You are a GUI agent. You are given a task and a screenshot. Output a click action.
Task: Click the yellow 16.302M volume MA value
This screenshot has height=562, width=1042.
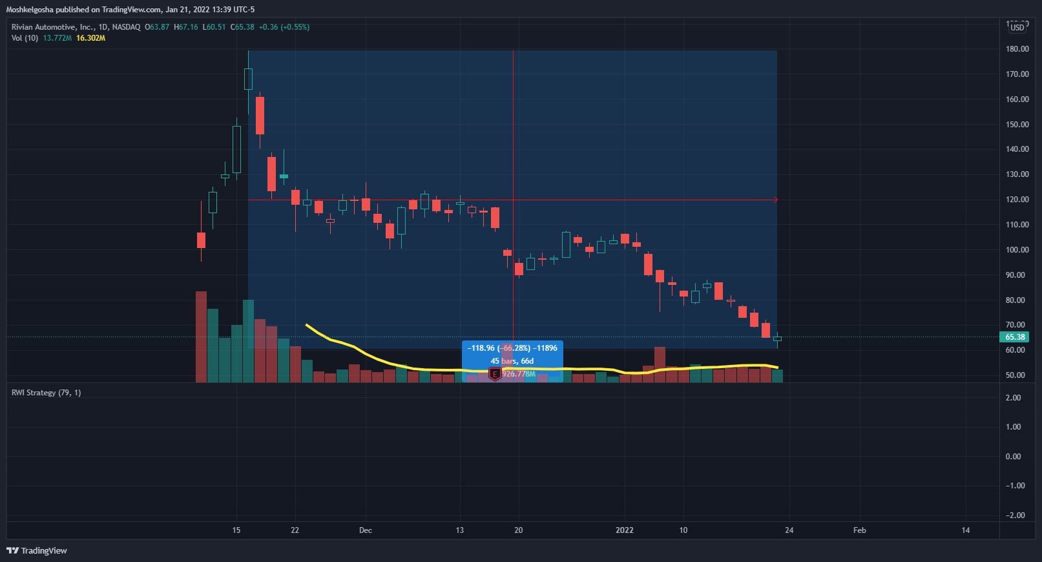[x=90, y=38]
